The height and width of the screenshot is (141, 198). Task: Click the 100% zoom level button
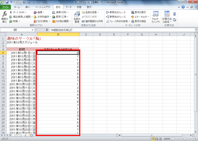pos(167,139)
